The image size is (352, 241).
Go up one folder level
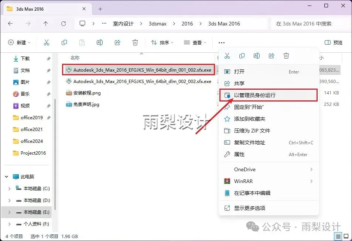[45, 24]
